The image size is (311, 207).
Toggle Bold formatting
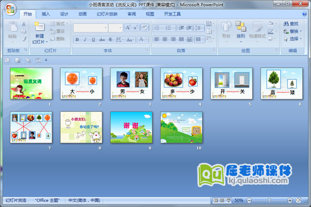(x=77, y=39)
